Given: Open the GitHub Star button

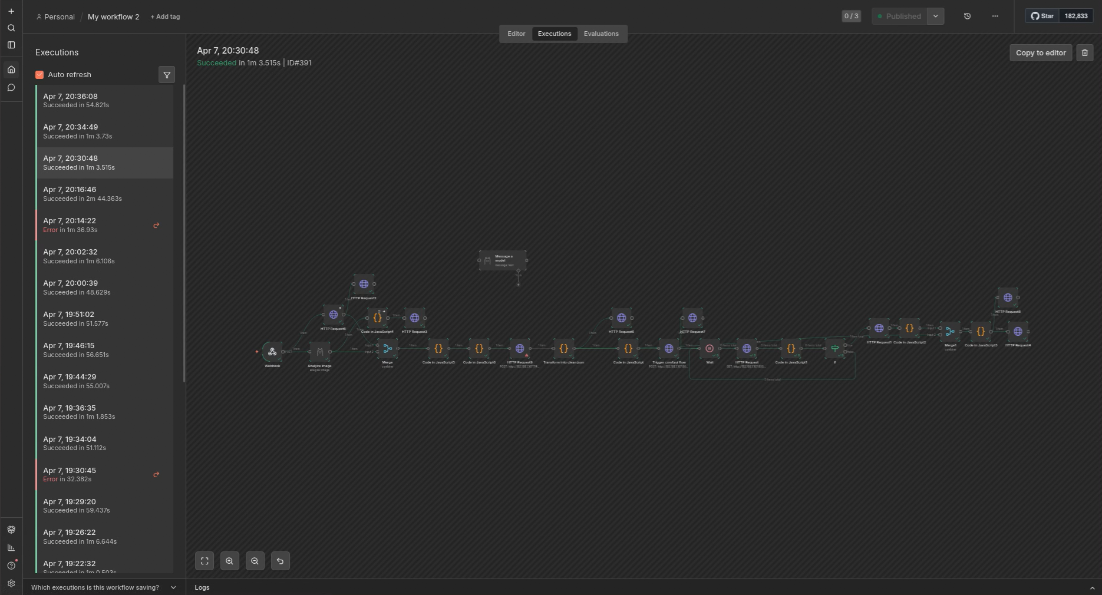Looking at the screenshot, I should pos(1042,16).
